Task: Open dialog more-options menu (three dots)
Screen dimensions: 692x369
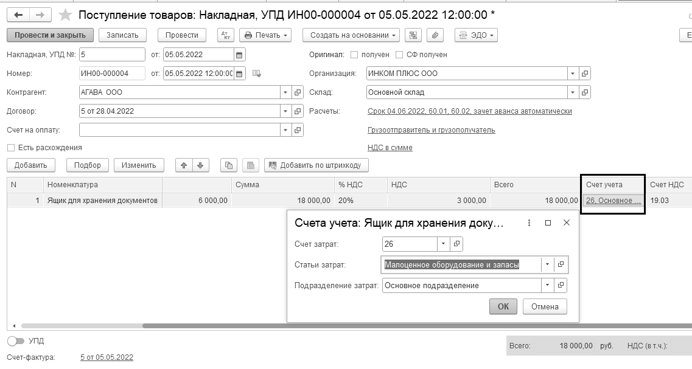Action: pyautogui.click(x=529, y=223)
